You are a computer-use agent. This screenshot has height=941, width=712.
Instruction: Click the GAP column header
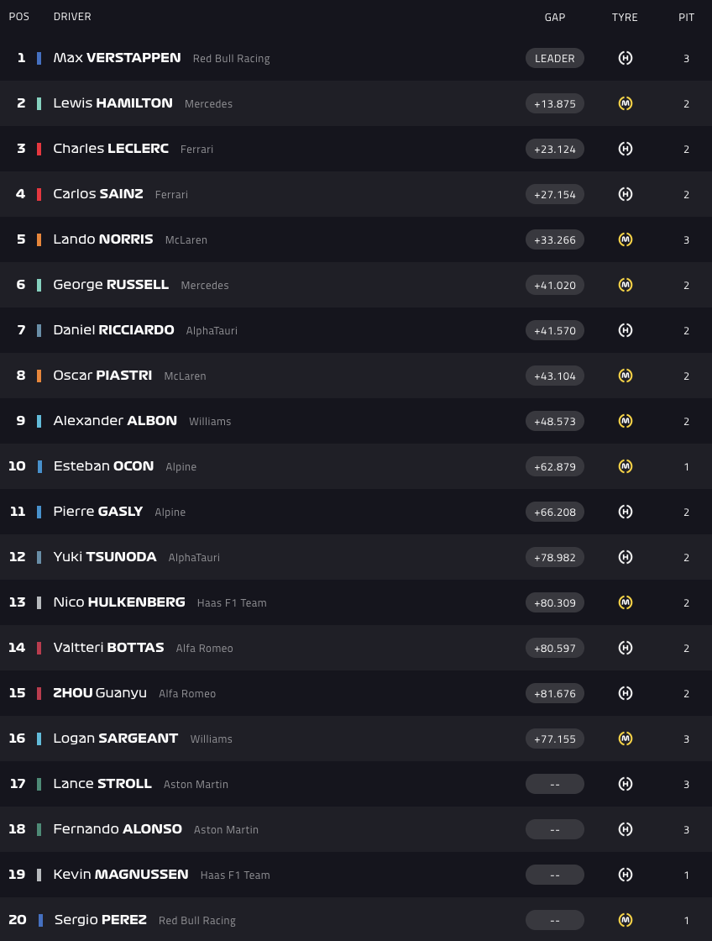pos(555,18)
